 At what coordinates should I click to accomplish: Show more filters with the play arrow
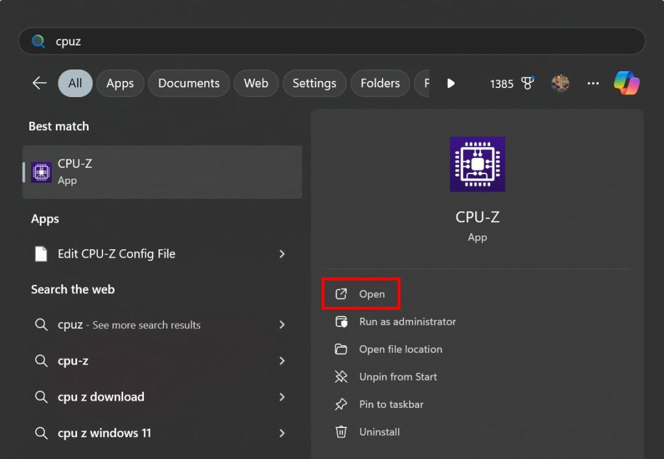coord(451,84)
